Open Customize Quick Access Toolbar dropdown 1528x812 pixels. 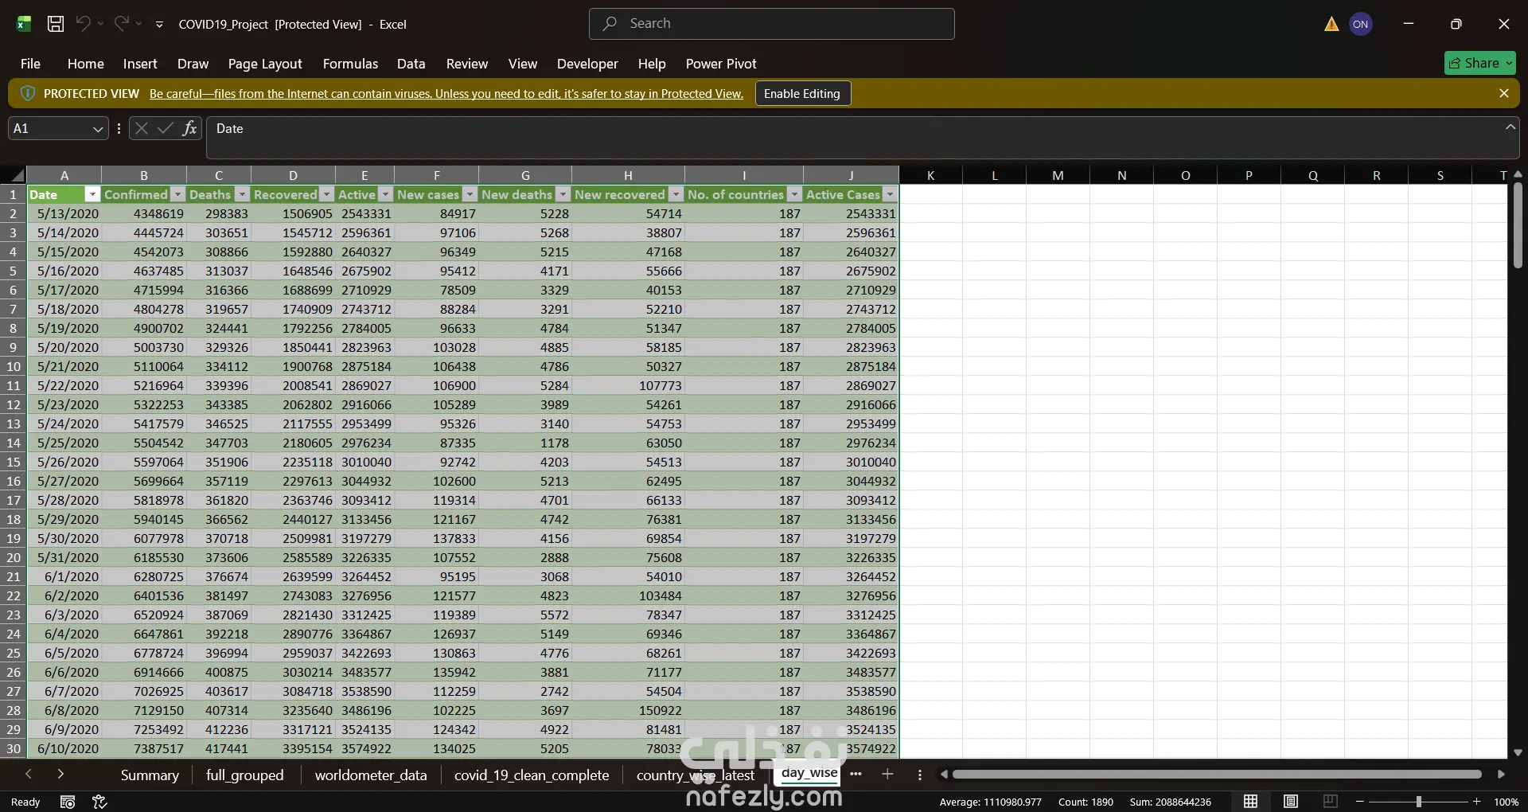pos(159,25)
